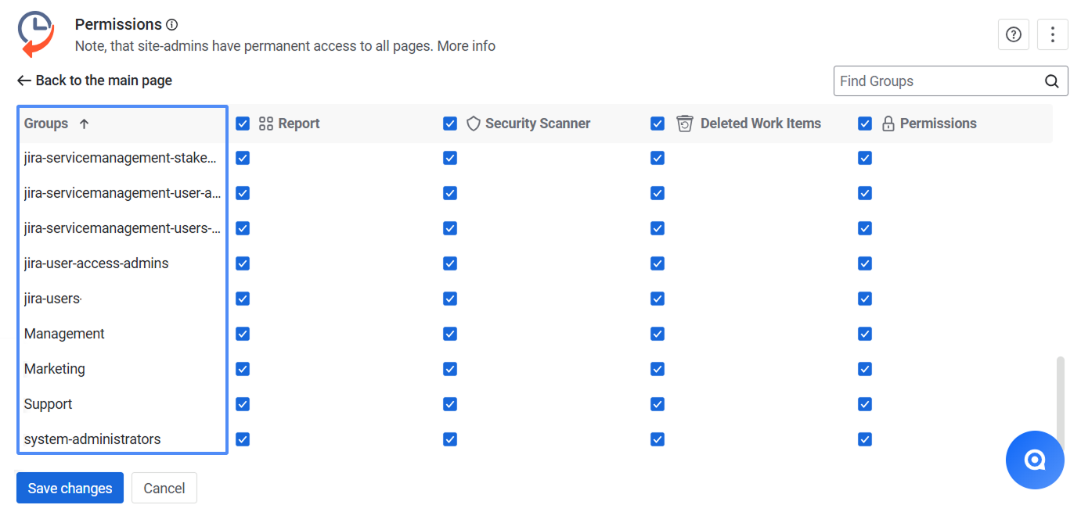Click the Groups sort arrow icon
This screenshot has width=1081, height=512.
pos(85,124)
